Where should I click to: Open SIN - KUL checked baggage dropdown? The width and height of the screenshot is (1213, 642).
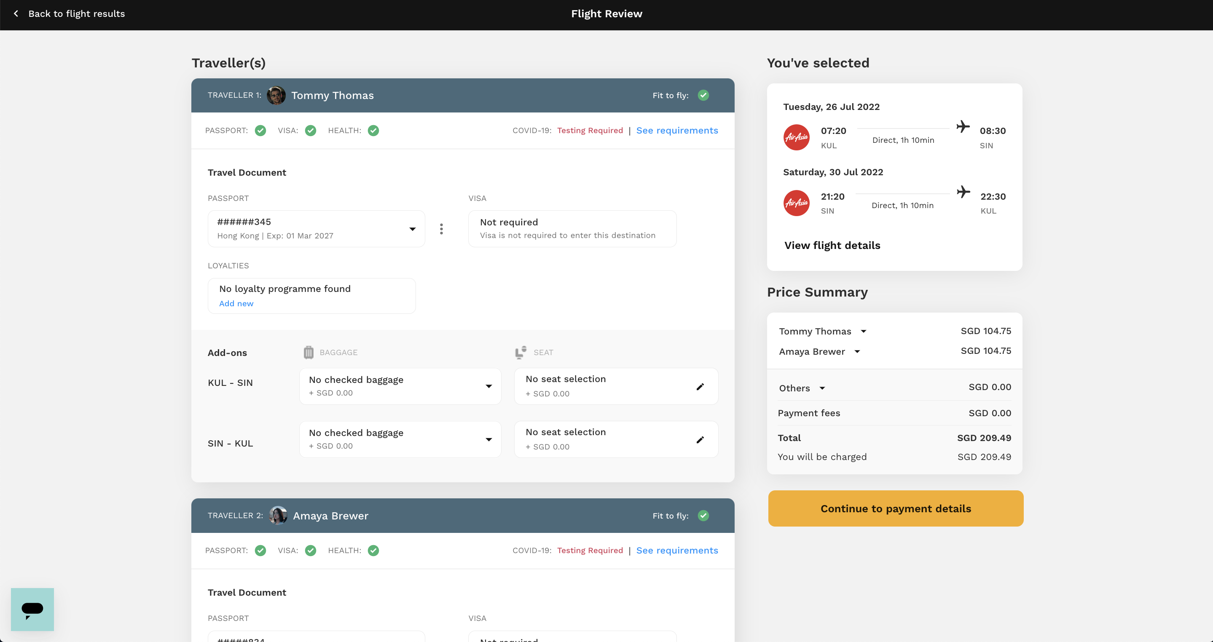(400, 440)
